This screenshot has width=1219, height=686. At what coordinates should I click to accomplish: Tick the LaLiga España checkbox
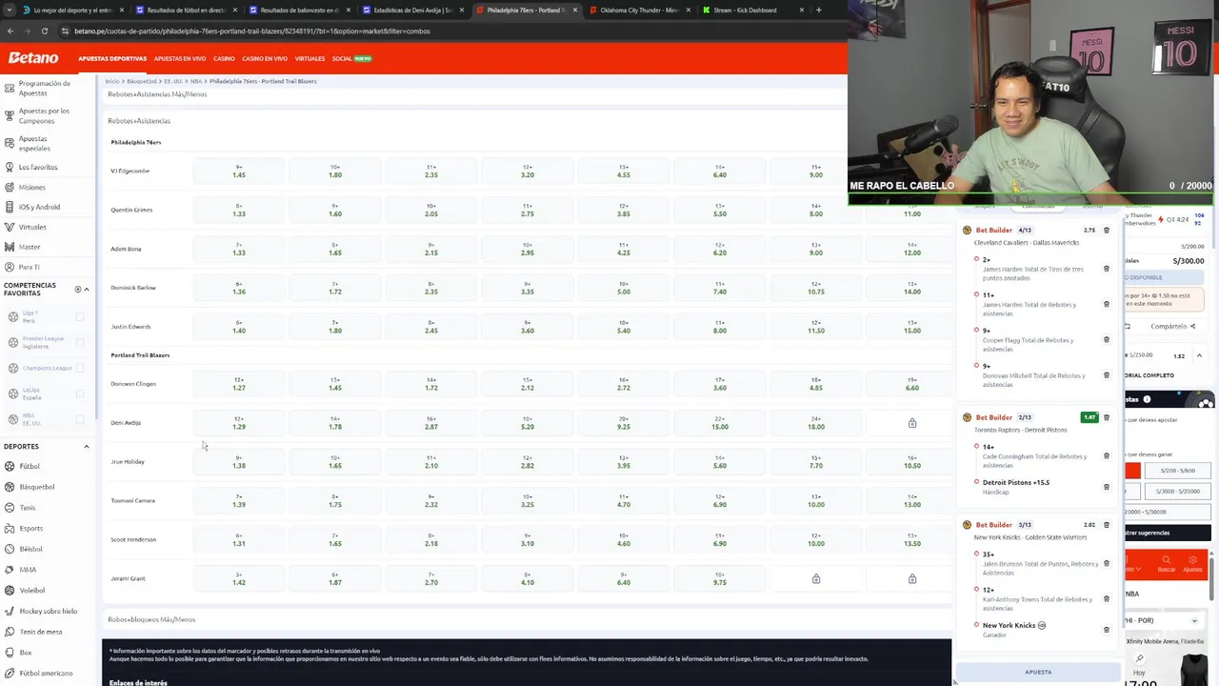point(80,393)
